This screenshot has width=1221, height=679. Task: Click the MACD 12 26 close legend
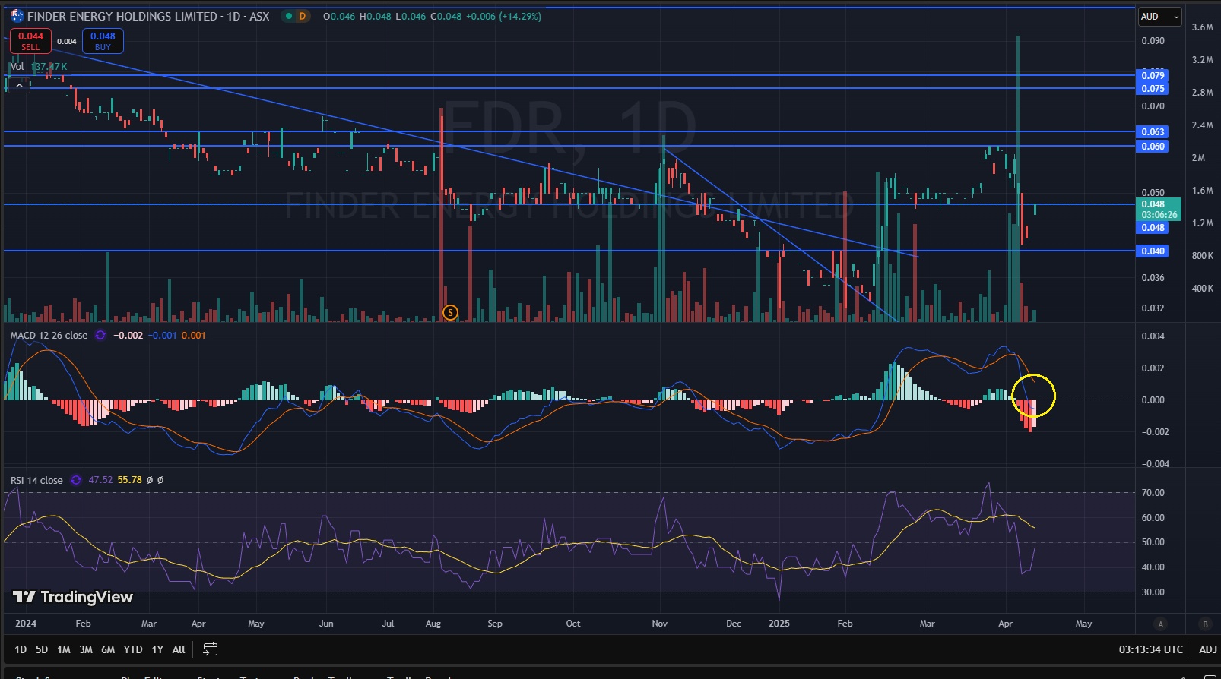(49, 335)
